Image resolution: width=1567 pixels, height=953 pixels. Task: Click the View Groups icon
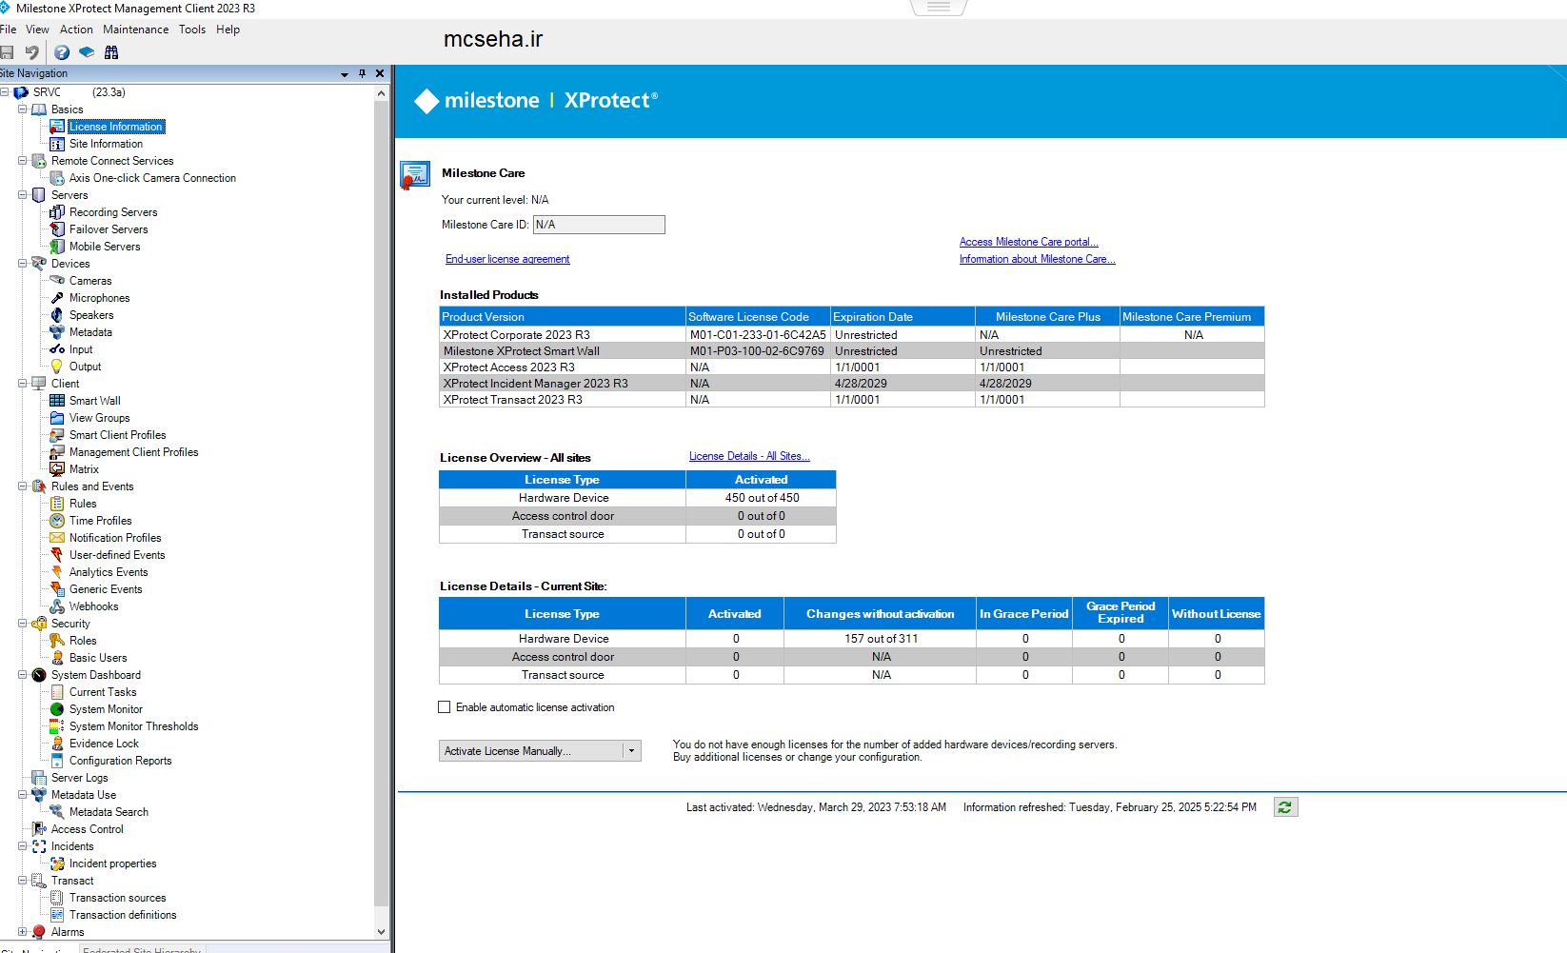click(x=57, y=418)
